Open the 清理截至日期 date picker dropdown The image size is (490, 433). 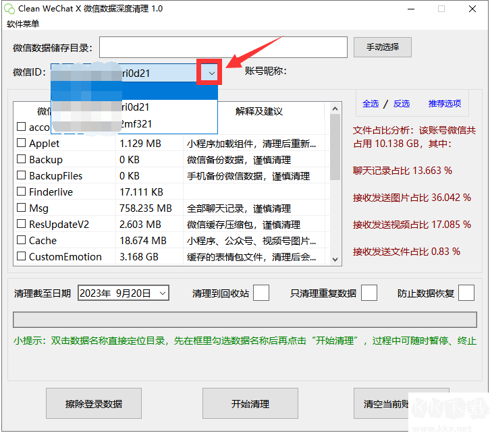(x=163, y=293)
